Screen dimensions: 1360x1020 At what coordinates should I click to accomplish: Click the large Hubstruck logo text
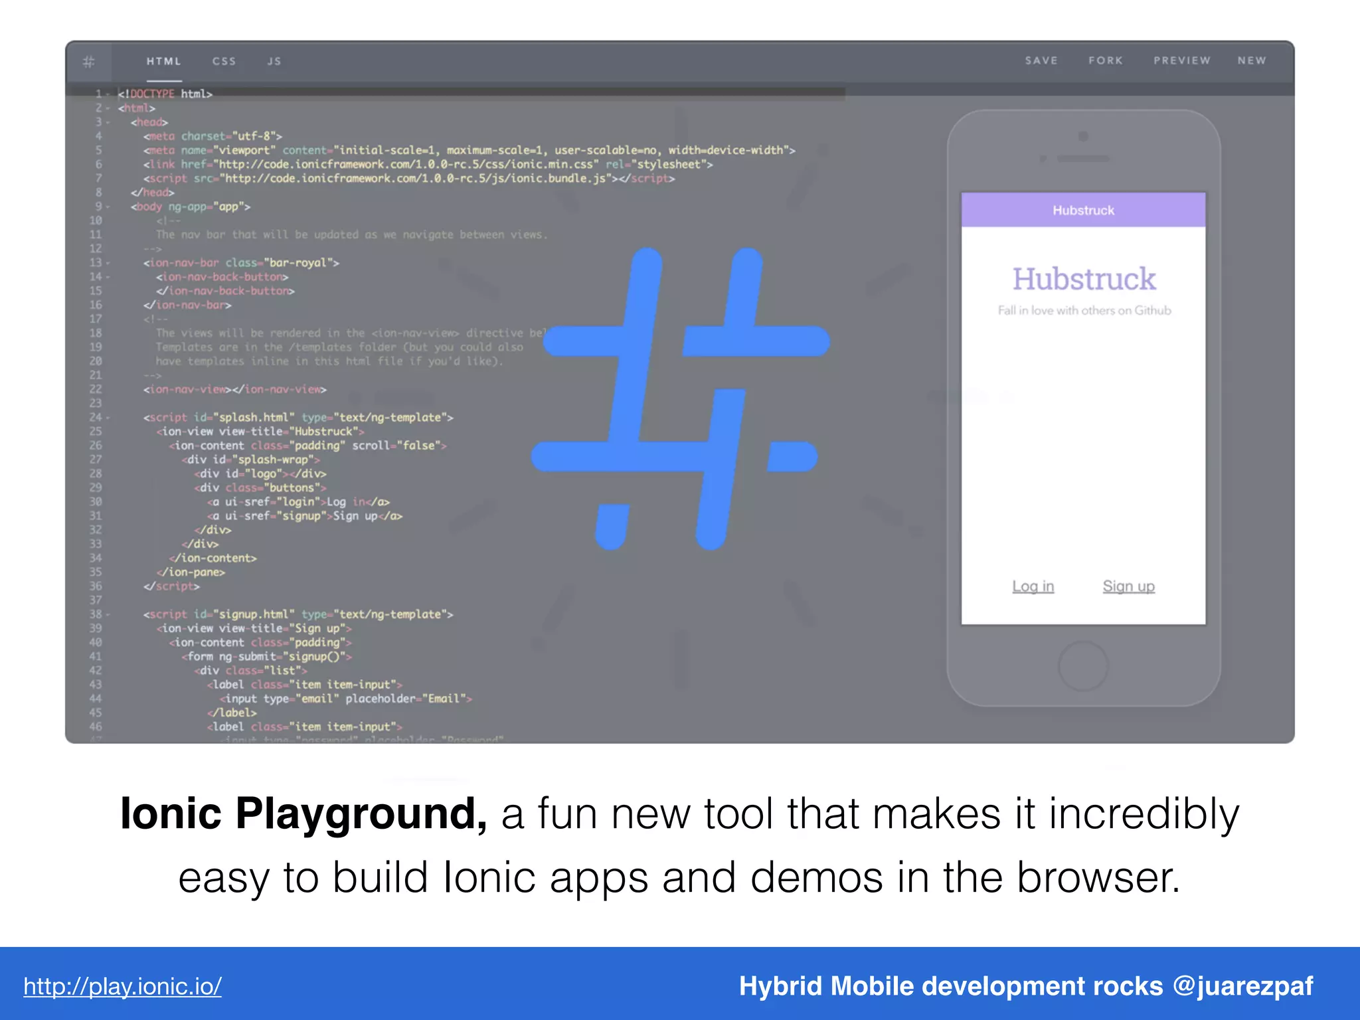pos(1084,279)
